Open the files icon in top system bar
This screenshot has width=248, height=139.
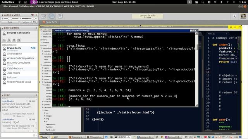[x=196, y=2]
